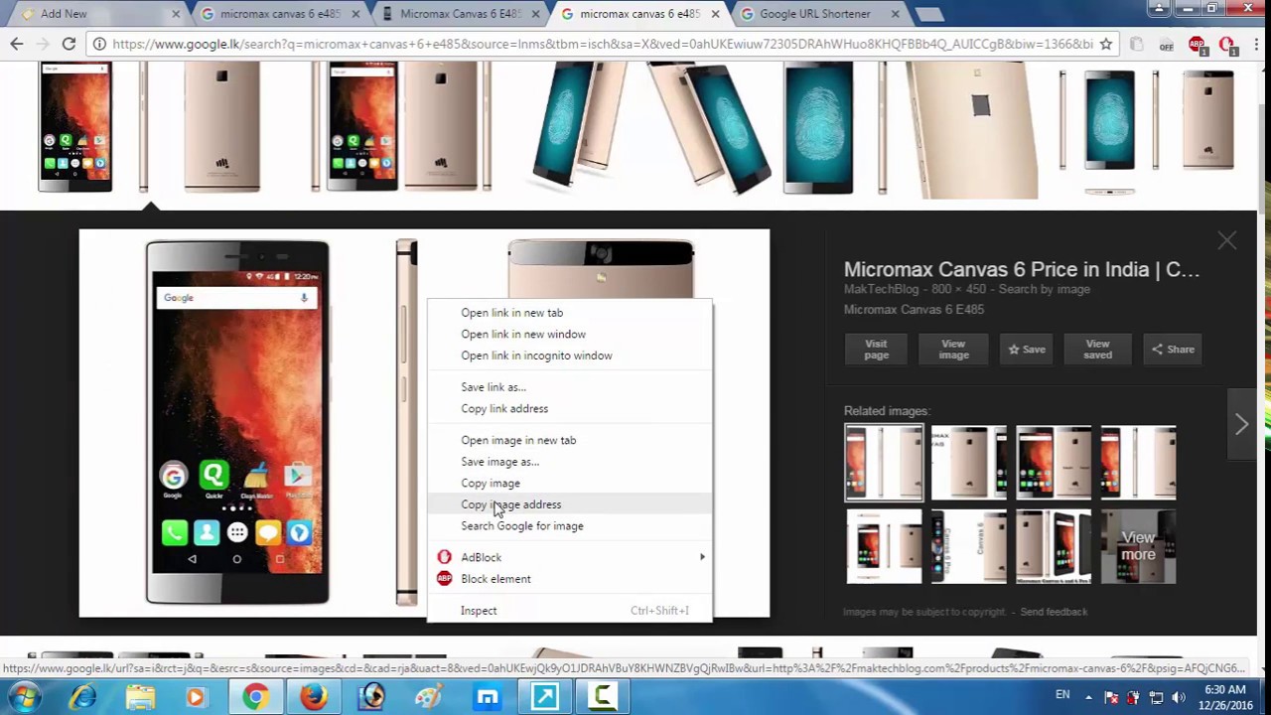Click the Share button

point(1173,350)
